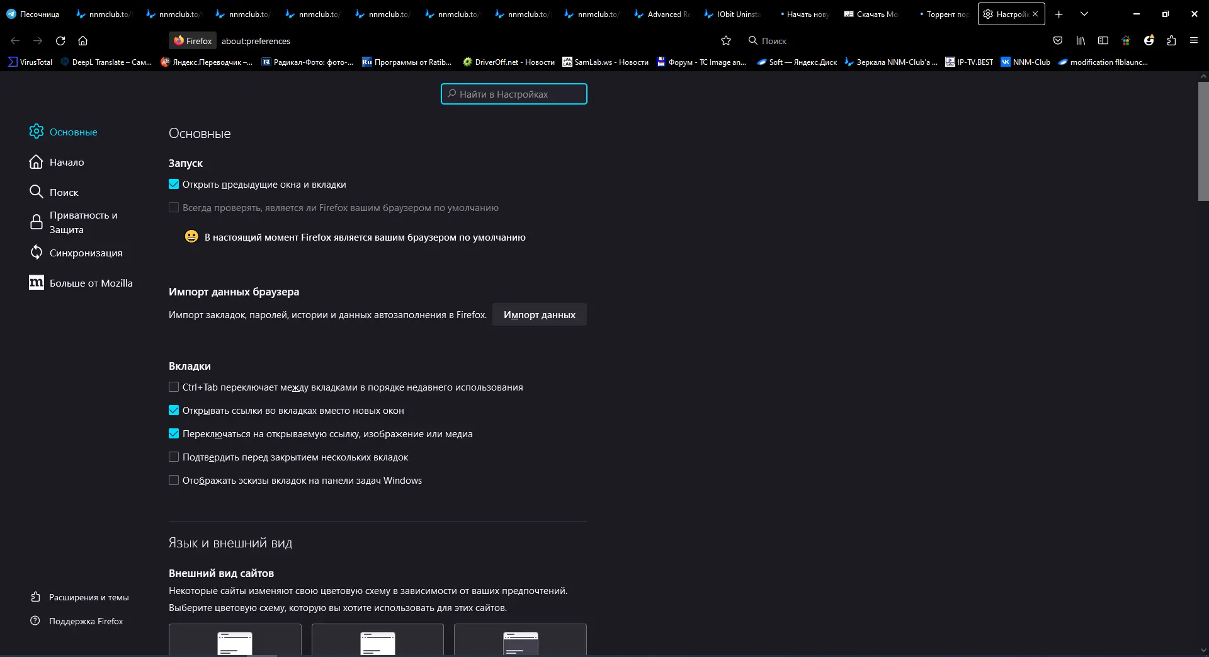Open the IP-TV.BEST bookmark
Viewport: 1209px width, 657px height.
click(969, 62)
